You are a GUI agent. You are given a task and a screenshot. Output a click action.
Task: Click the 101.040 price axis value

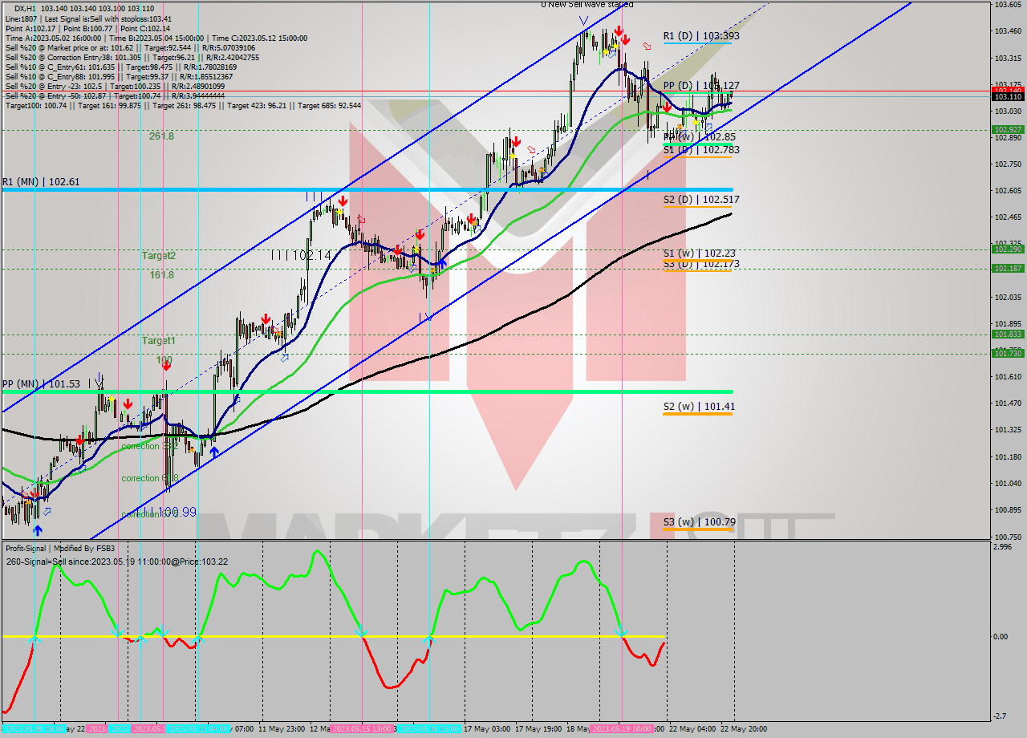(x=1009, y=483)
